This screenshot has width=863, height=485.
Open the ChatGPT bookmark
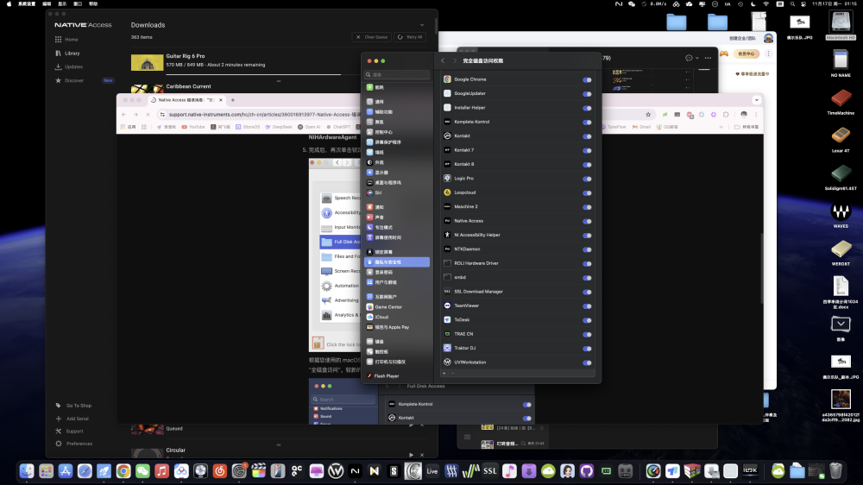[339, 127]
